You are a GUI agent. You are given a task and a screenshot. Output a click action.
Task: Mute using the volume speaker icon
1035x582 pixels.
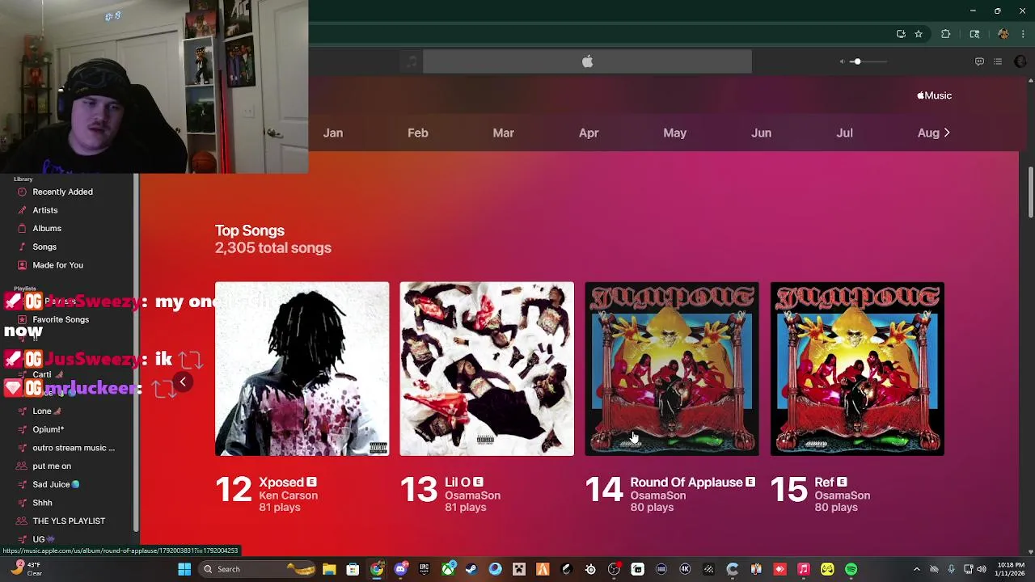click(x=842, y=61)
